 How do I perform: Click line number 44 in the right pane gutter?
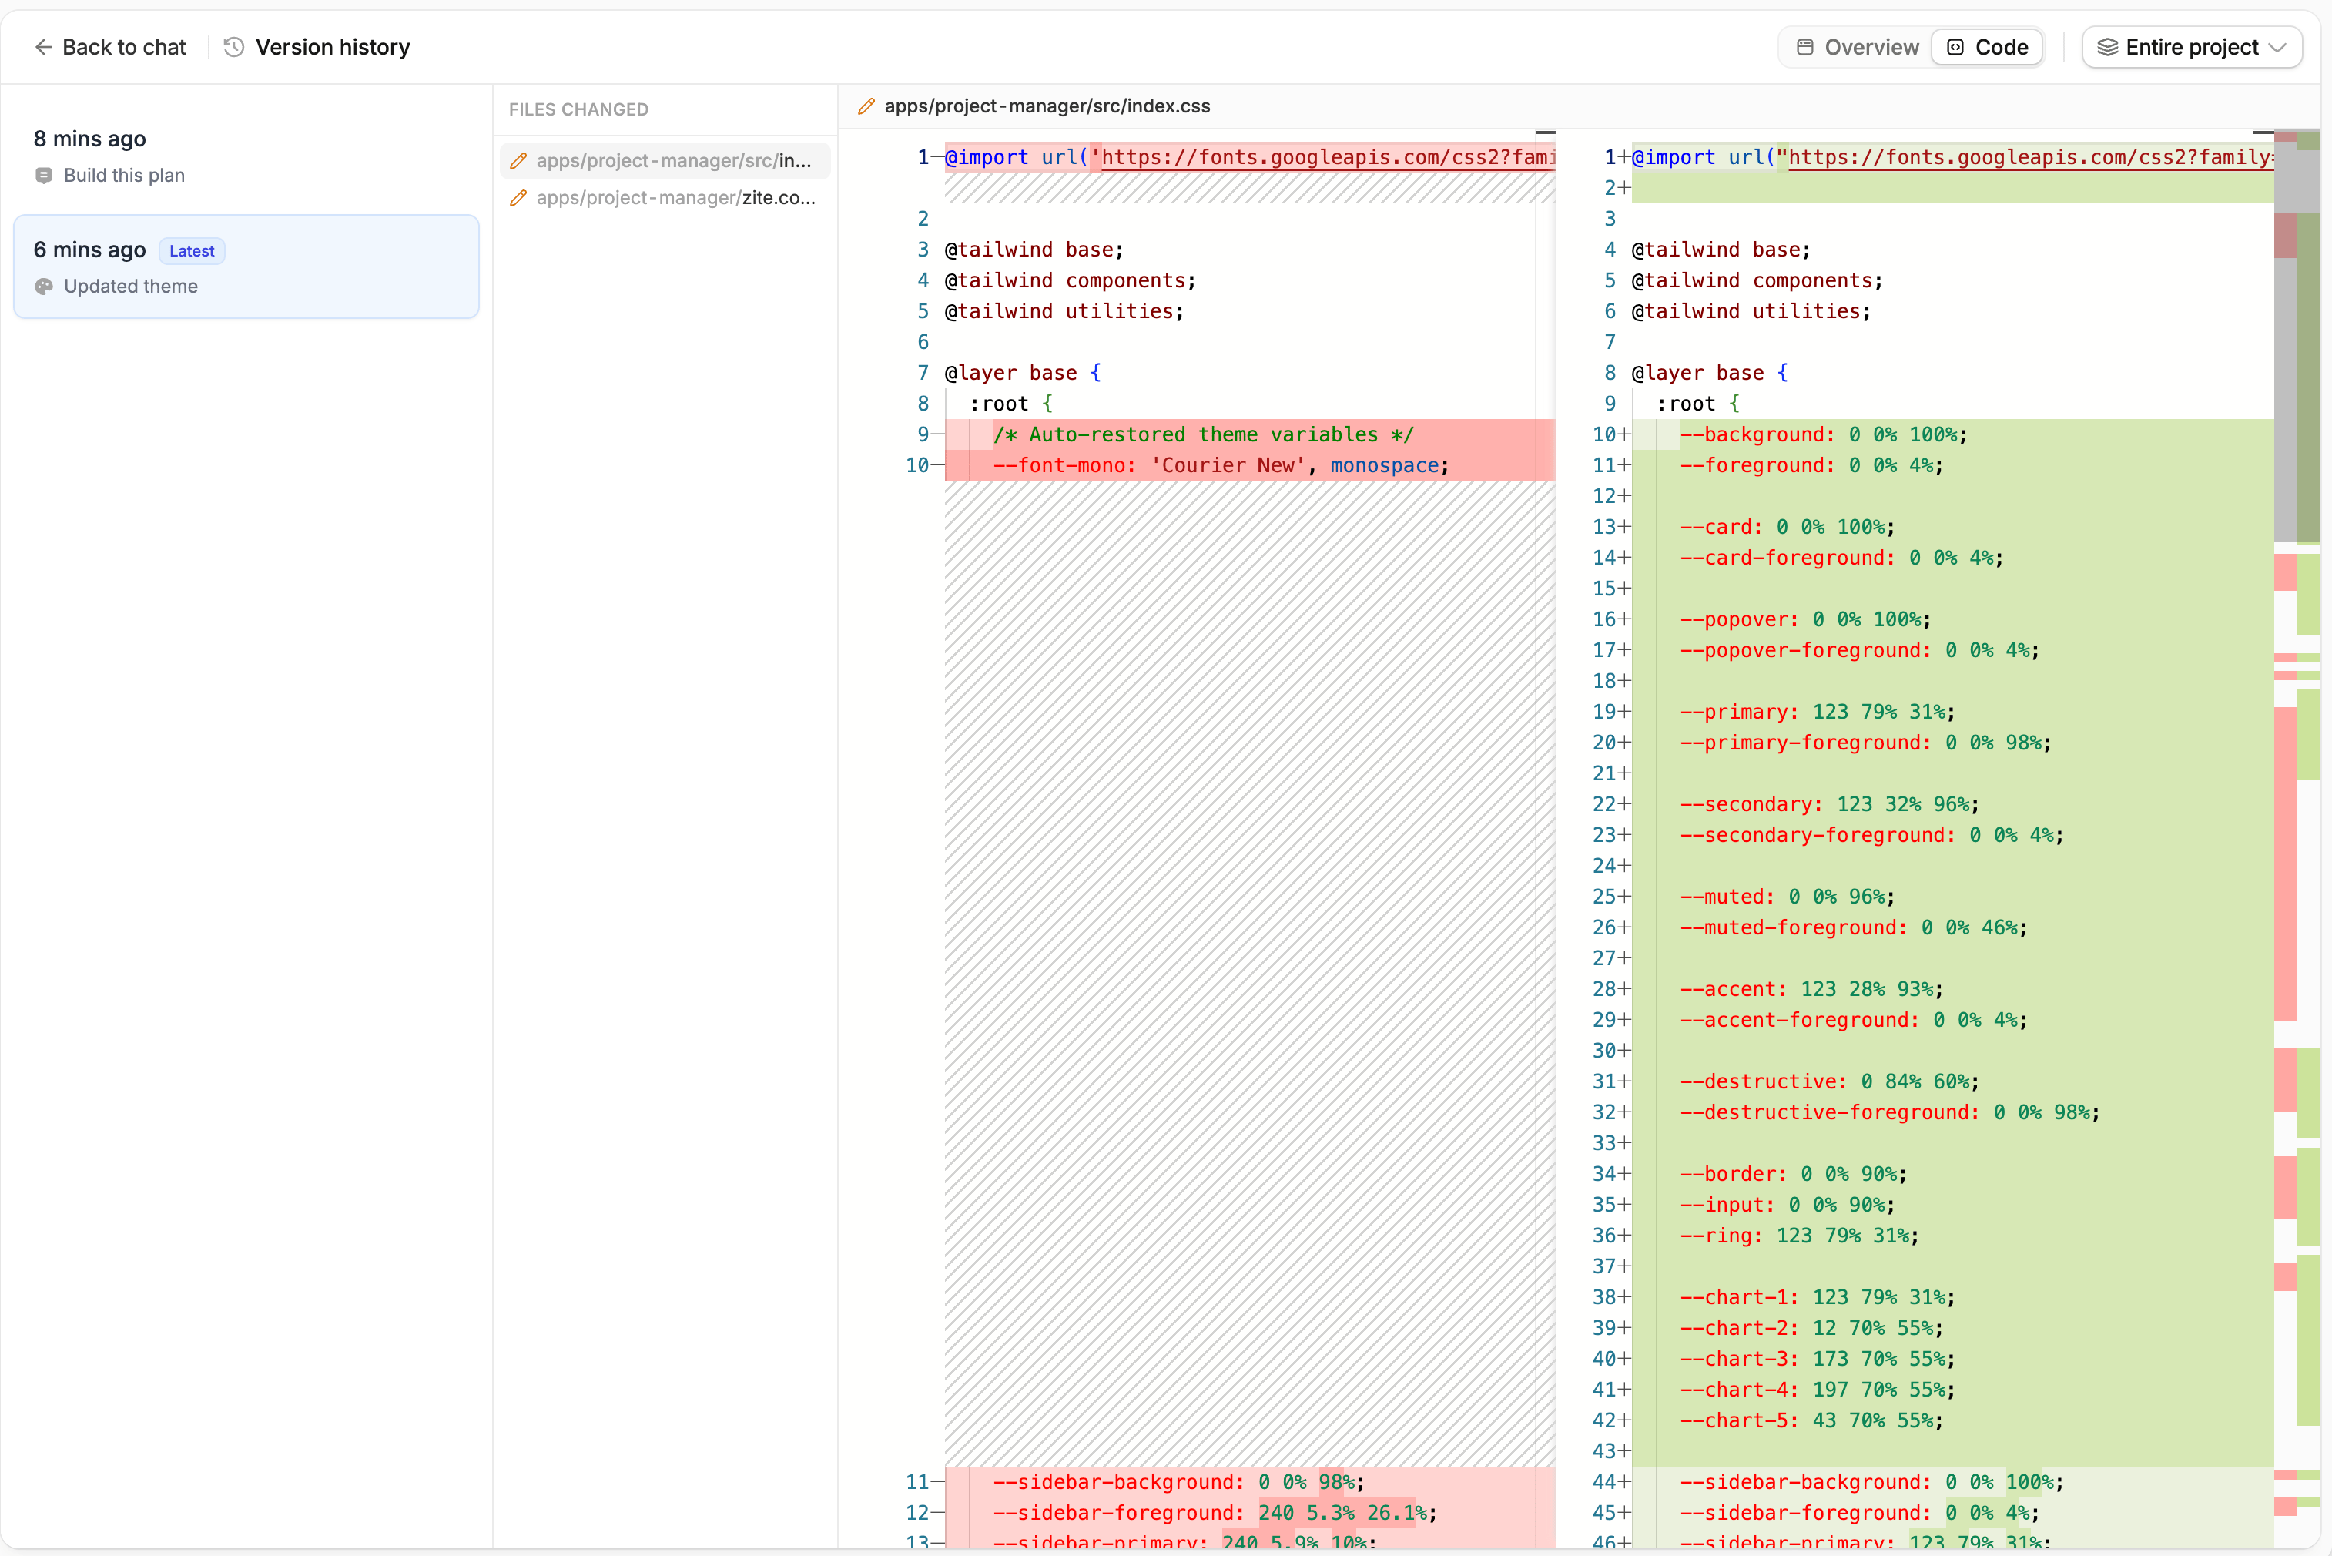(1605, 1481)
